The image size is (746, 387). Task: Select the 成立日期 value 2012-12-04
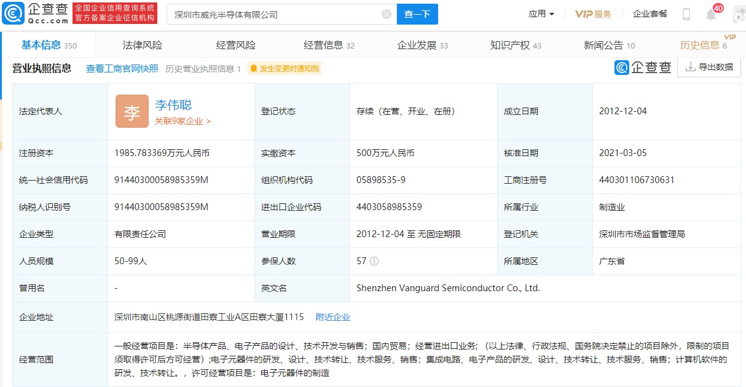[x=623, y=111]
